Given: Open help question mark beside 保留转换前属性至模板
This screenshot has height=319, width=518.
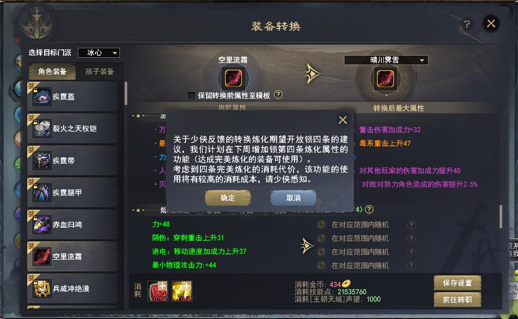Looking at the screenshot, I should coord(278,95).
